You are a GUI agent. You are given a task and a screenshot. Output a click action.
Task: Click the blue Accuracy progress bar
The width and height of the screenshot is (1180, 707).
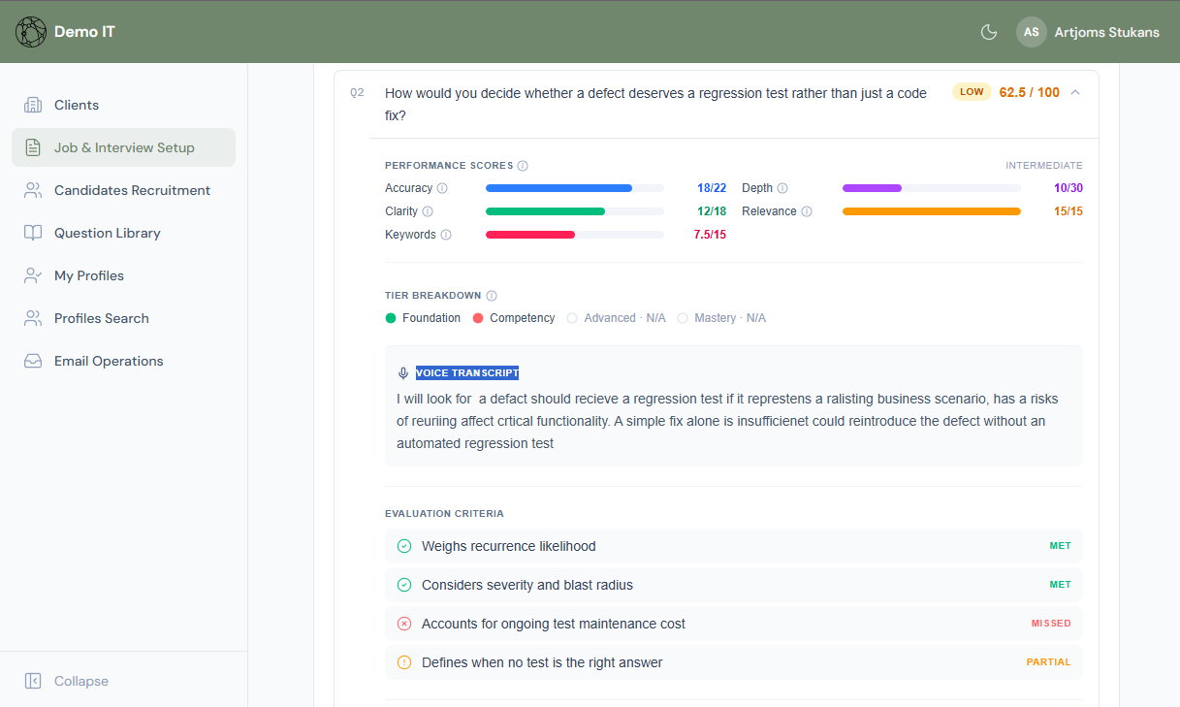click(x=575, y=188)
